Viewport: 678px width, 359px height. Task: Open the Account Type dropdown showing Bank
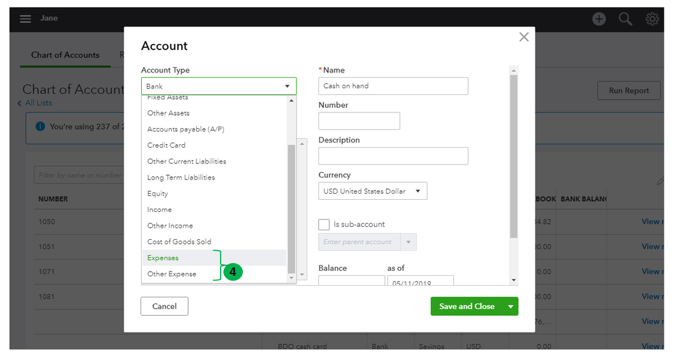[219, 86]
